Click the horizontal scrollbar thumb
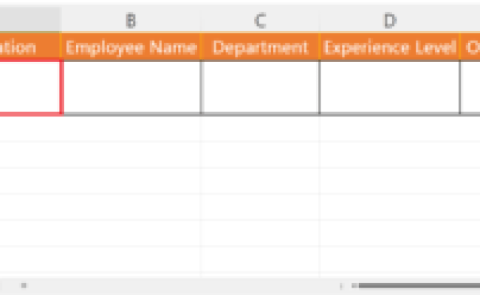Viewport: 480px width, 295px height. pos(419,285)
